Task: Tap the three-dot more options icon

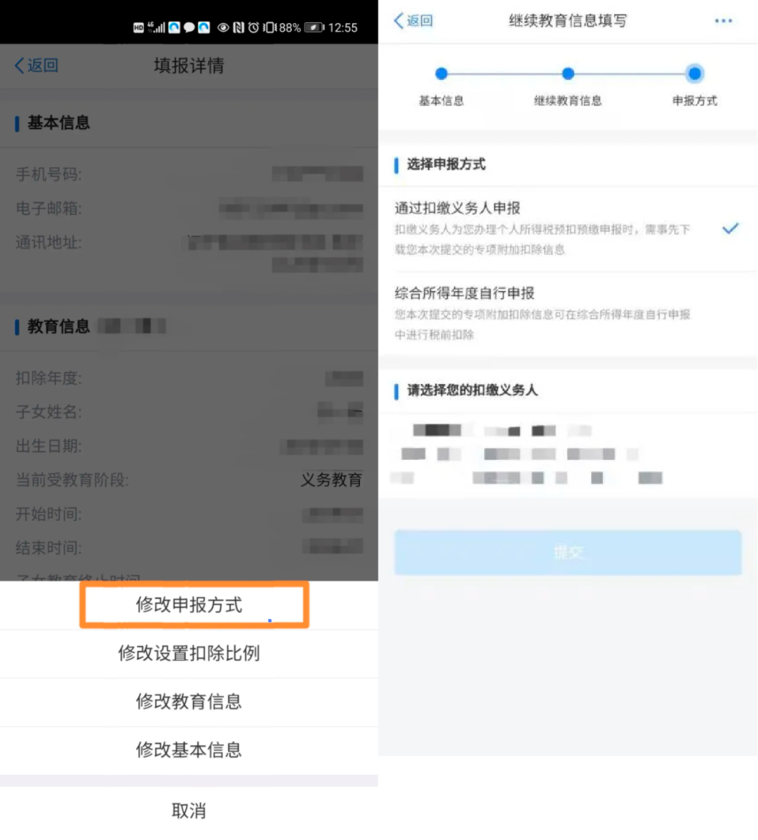Action: click(x=723, y=21)
